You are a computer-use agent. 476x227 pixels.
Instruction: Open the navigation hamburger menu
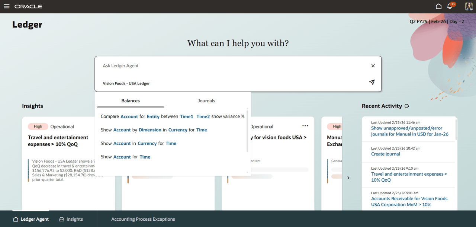click(7, 6)
